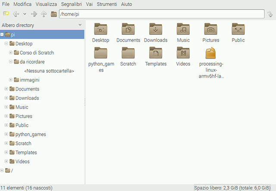
Task: Expand the Corso di Scratch tree node
Action: click(10, 53)
